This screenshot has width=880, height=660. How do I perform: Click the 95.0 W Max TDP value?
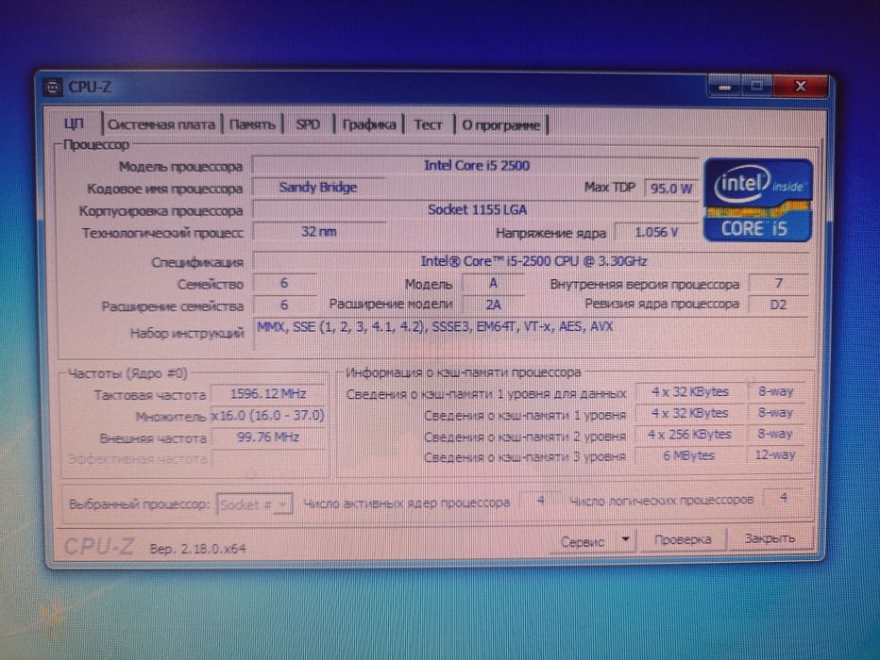671,189
